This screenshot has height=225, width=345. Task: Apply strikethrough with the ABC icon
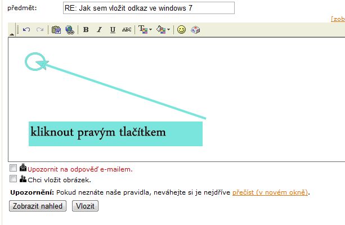coord(127,29)
